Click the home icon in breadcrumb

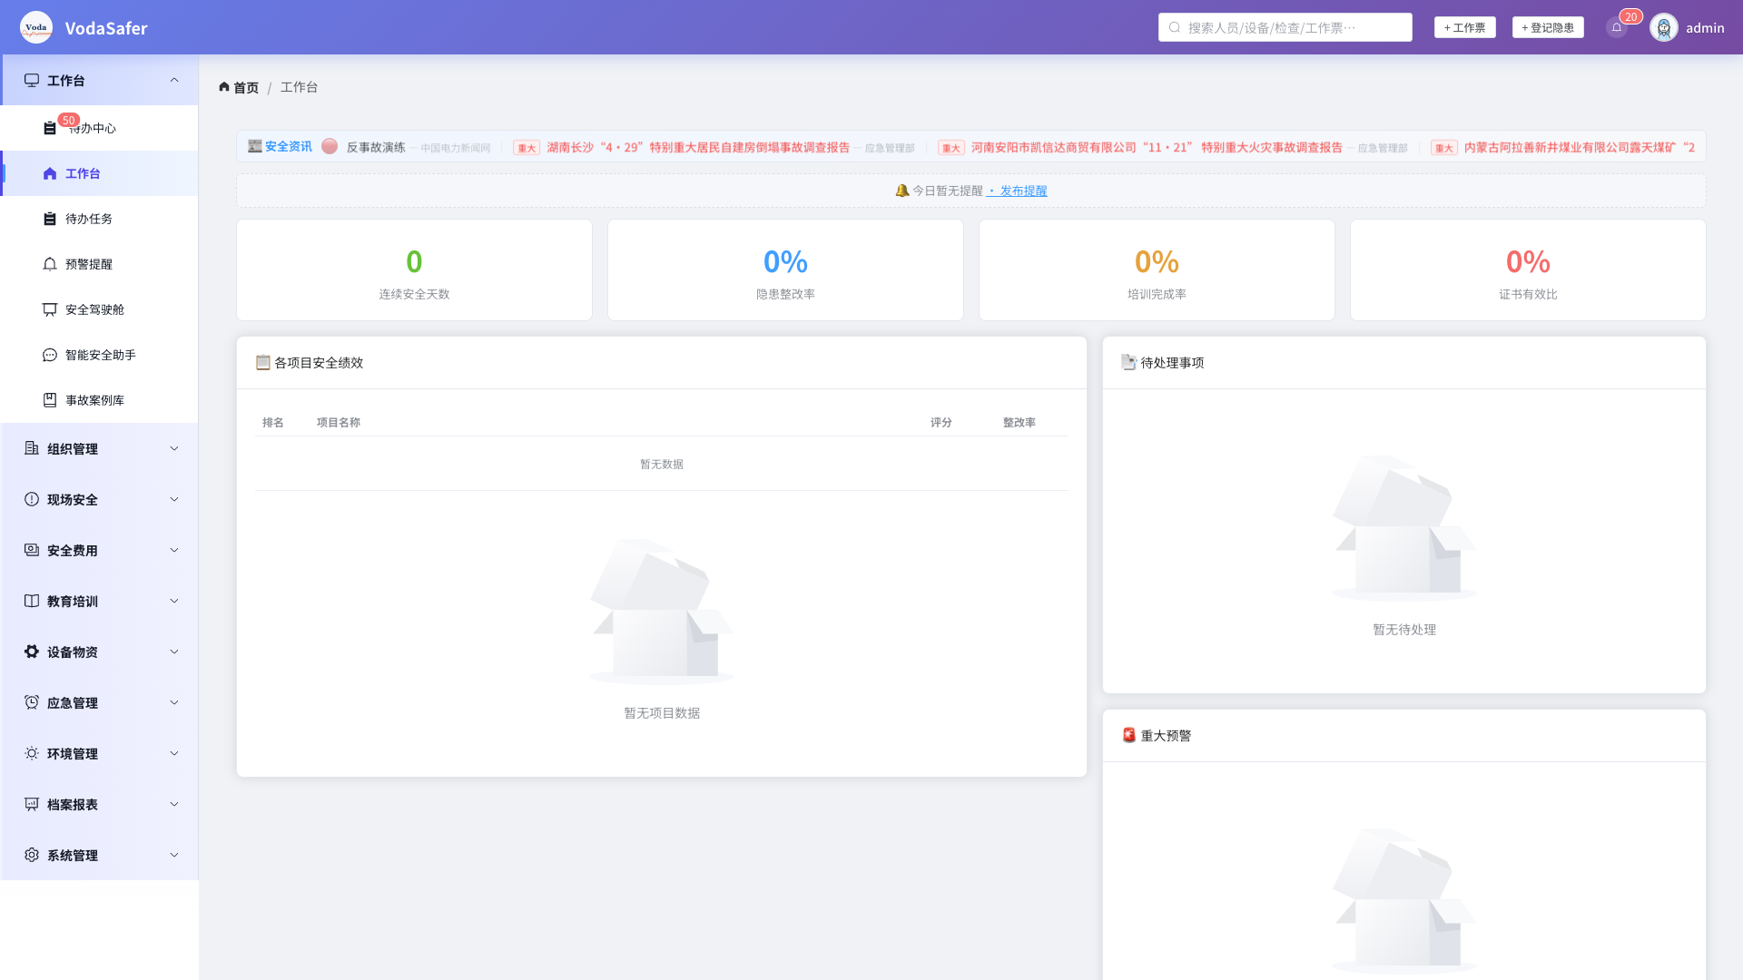pos(224,87)
